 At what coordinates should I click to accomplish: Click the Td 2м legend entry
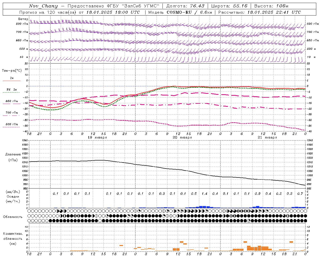pyautogui.click(x=12, y=89)
